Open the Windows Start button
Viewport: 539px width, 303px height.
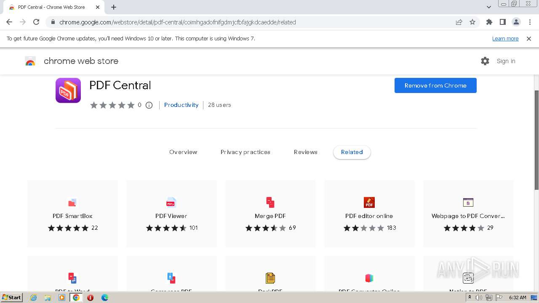12,297
